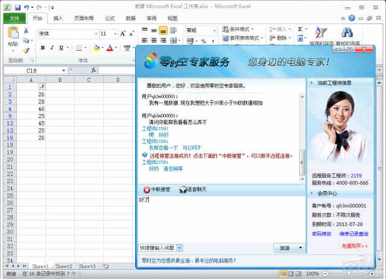Align text right in the cell
Screen dimensions: 386x279
coord(163,40)
